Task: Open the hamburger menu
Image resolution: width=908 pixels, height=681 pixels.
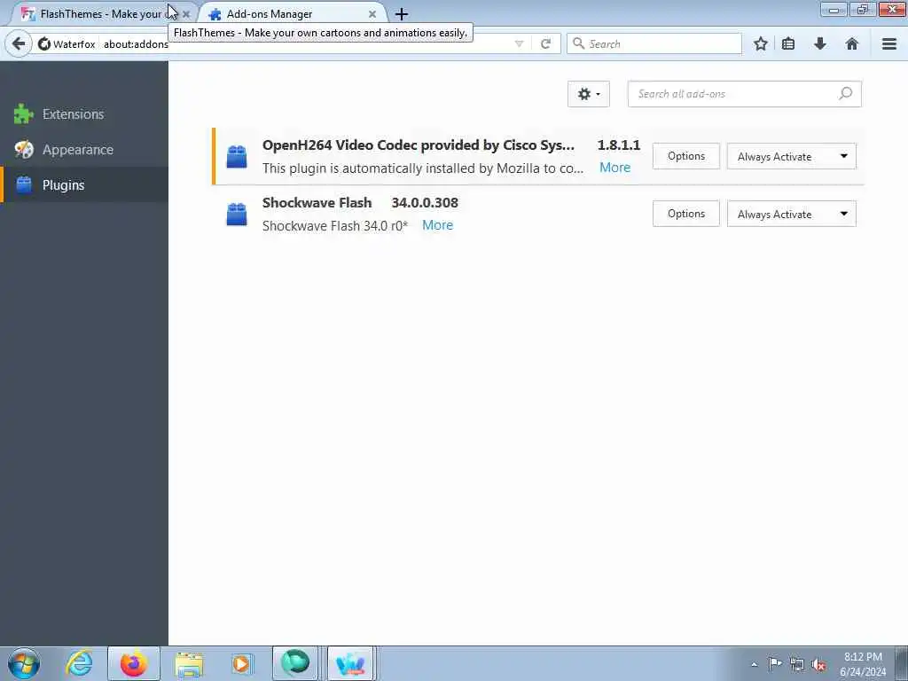Action: (888, 44)
